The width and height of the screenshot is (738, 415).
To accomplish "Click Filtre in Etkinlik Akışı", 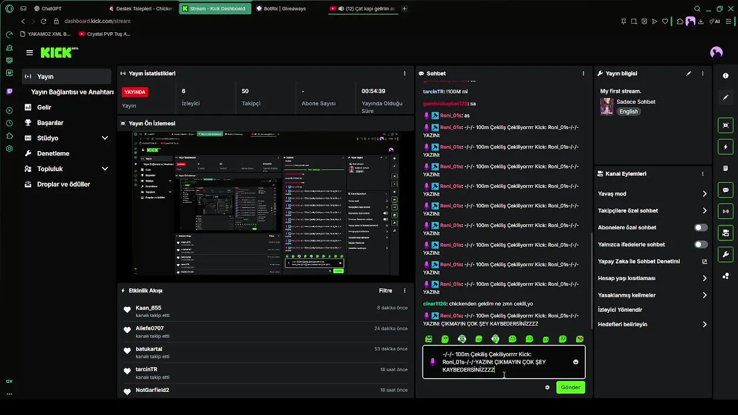I will (x=386, y=290).
